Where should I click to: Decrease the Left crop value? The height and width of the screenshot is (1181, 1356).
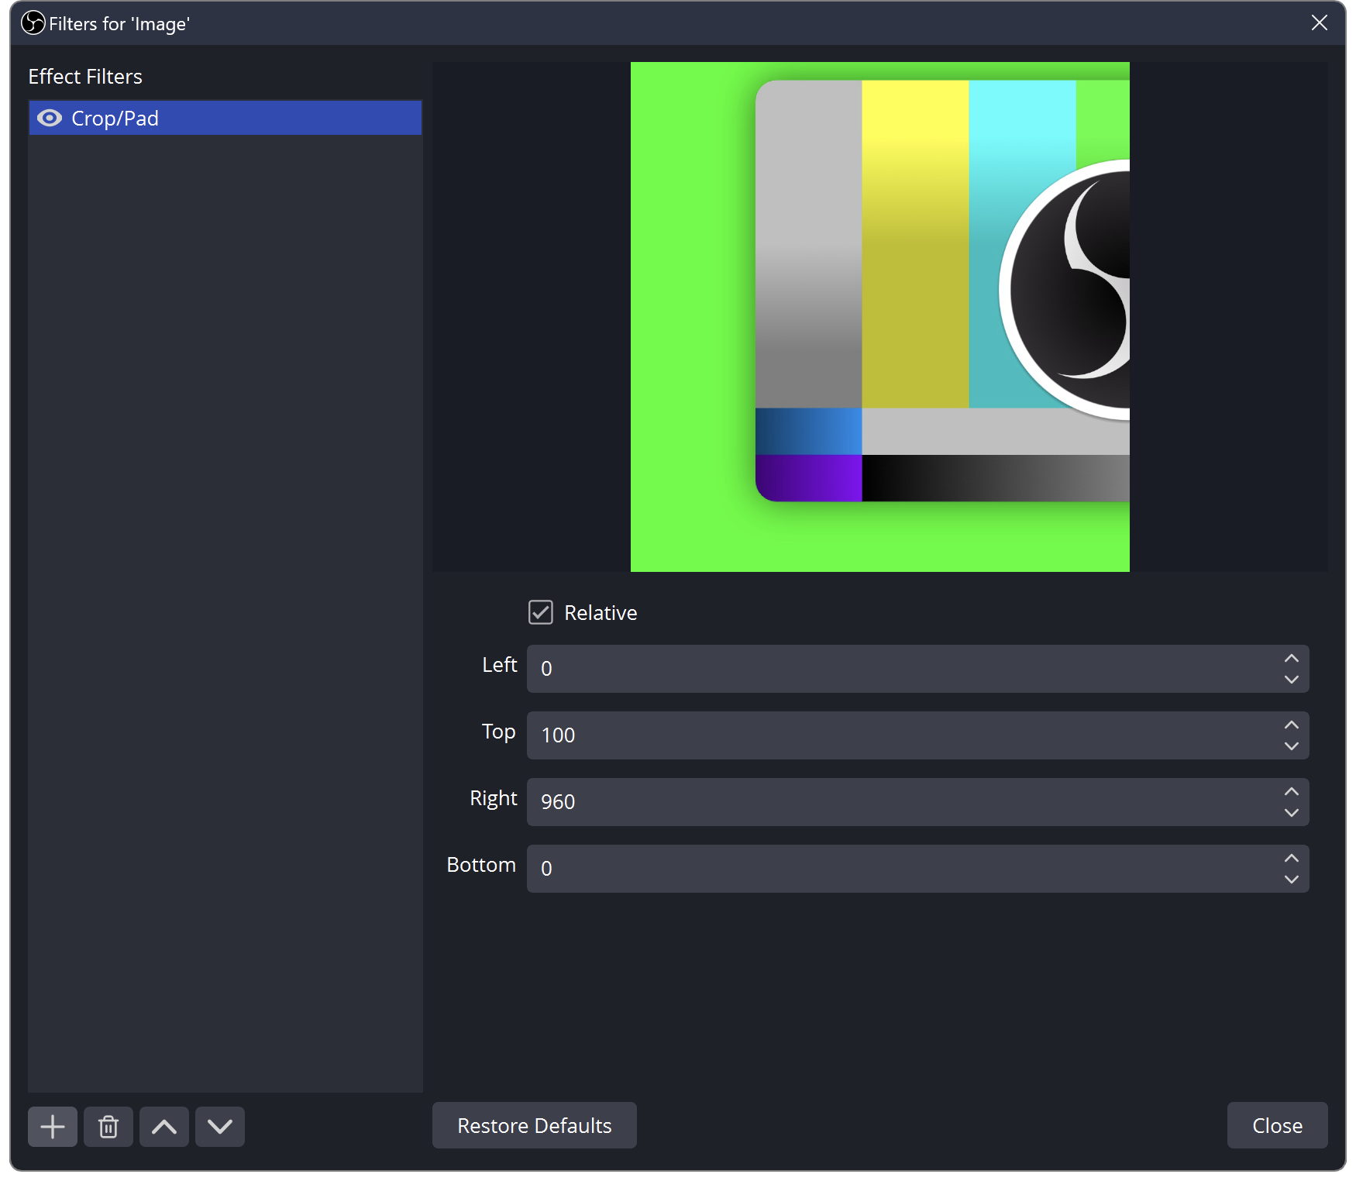[1291, 679]
